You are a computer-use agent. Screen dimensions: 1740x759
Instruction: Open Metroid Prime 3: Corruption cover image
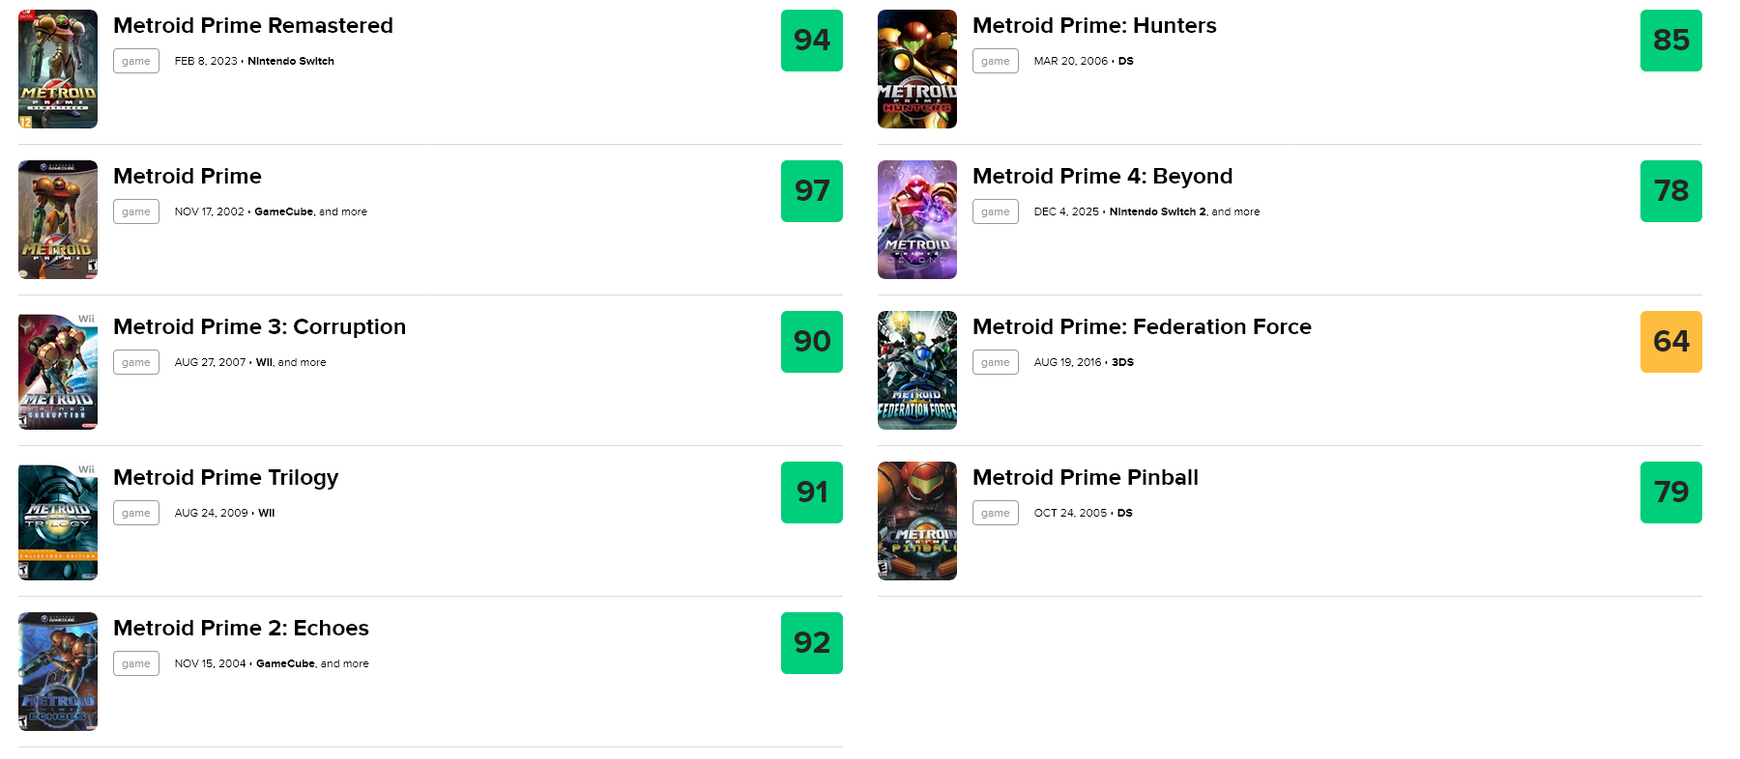[58, 371]
